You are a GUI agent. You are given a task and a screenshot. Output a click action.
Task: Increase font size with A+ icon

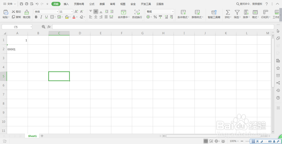76,12
